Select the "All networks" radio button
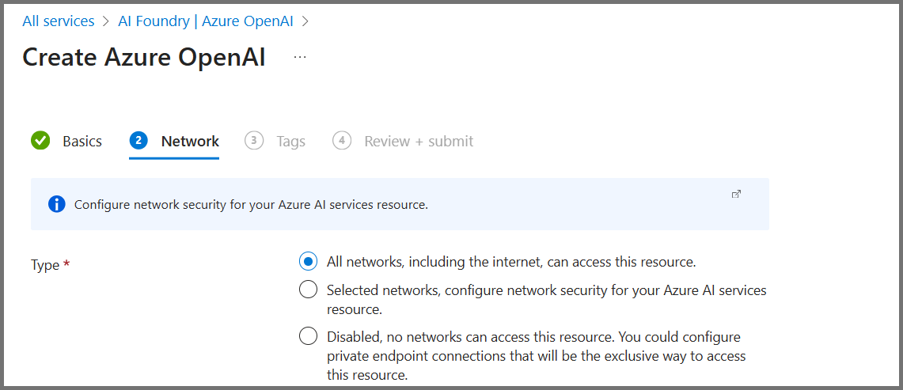 click(308, 261)
